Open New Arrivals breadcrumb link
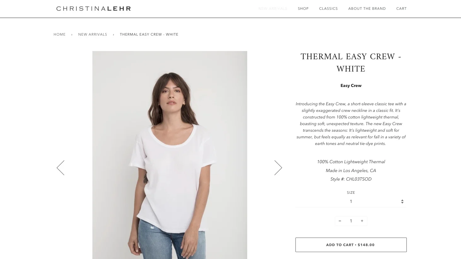The image size is (461, 259). [x=93, y=34]
